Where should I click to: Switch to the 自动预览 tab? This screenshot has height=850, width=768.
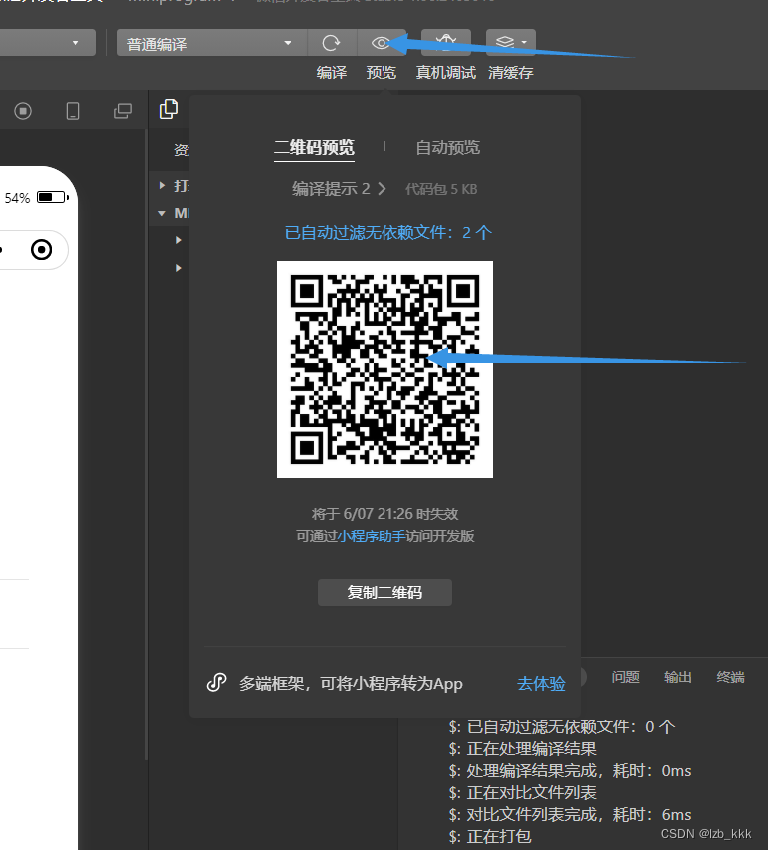coord(448,147)
